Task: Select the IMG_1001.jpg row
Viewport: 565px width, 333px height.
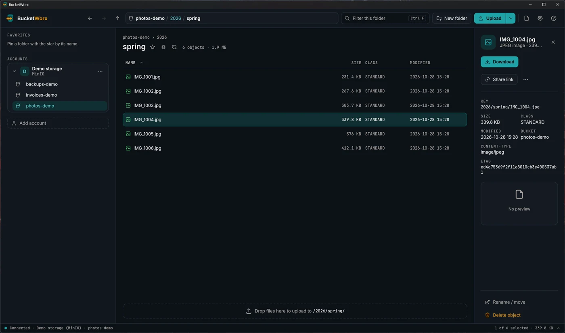Action: pyautogui.click(x=295, y=77)
